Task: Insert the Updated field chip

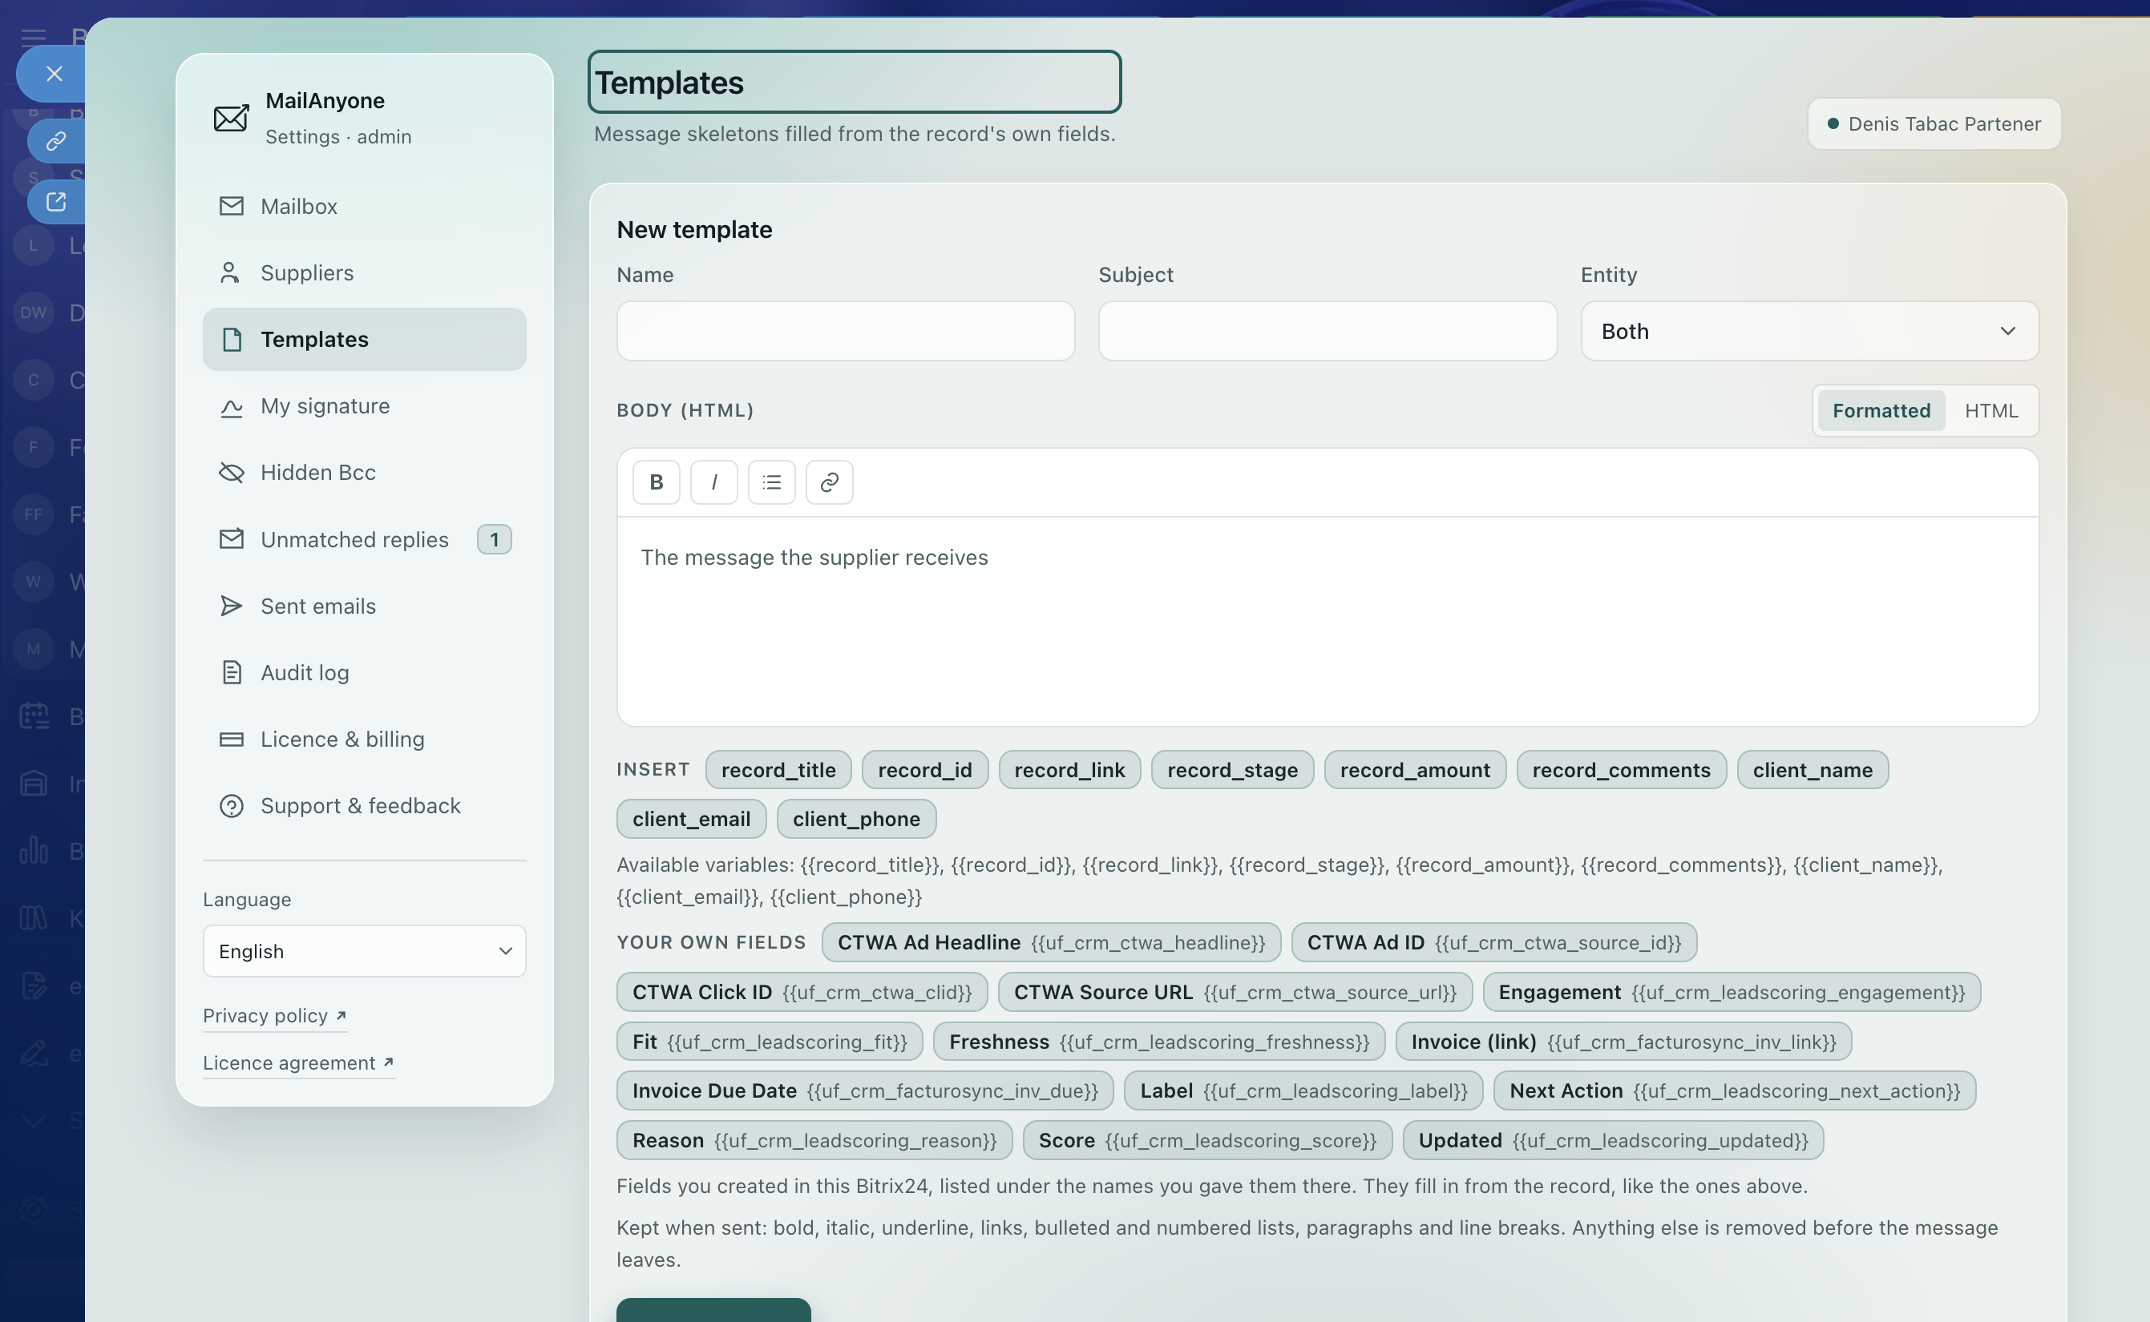Action: click(1612, 1141)
